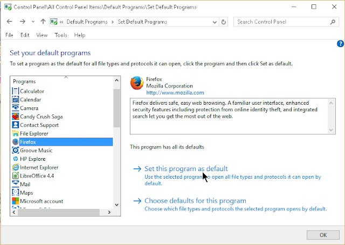The width and height of the screenshot is (345, 245).
Task: Click the OK button
Action: (323, 235)
